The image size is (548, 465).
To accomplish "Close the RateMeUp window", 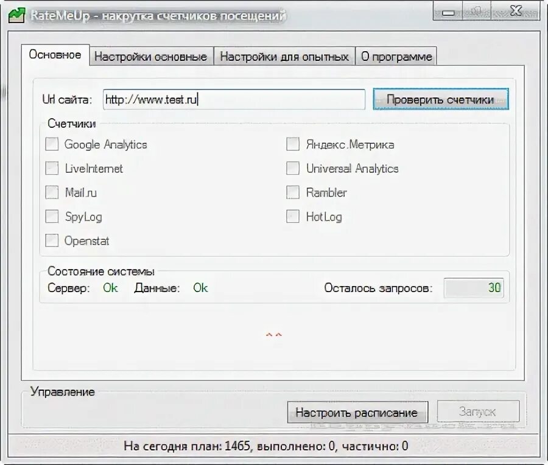I will (516, 11).
